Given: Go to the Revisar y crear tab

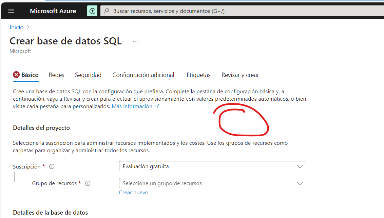Looking at the screenshot, I should coord(240,75).
